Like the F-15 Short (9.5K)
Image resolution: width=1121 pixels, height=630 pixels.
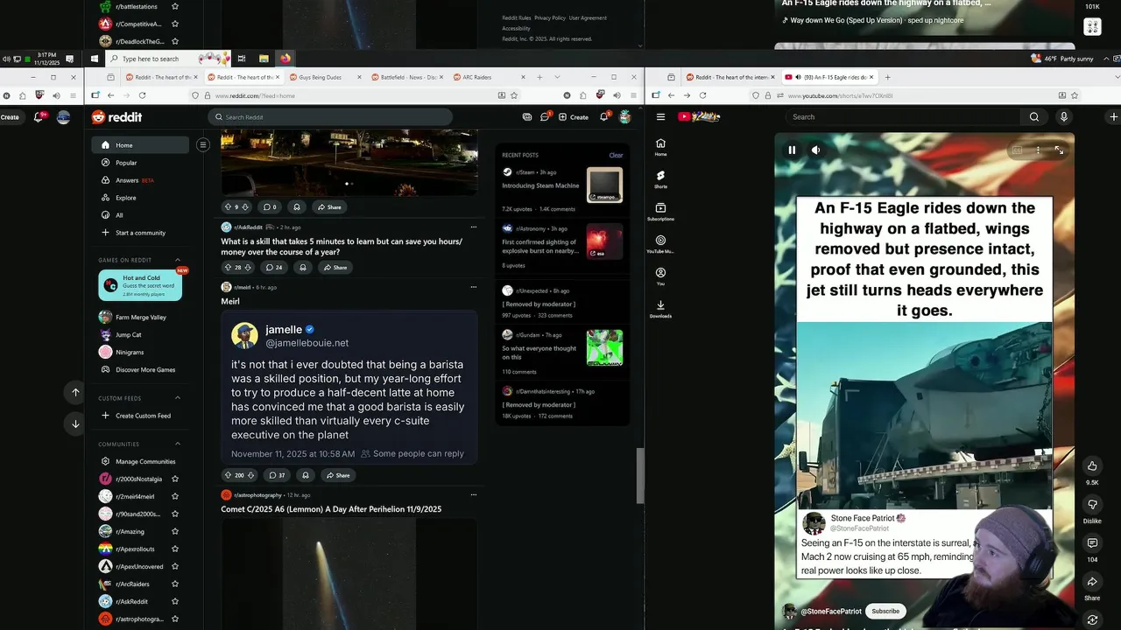pyautogui.click(x=1092, y=465)
